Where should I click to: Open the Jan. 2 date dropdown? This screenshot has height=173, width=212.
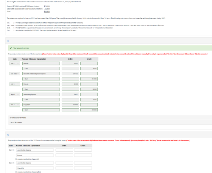tap(15, 63)
